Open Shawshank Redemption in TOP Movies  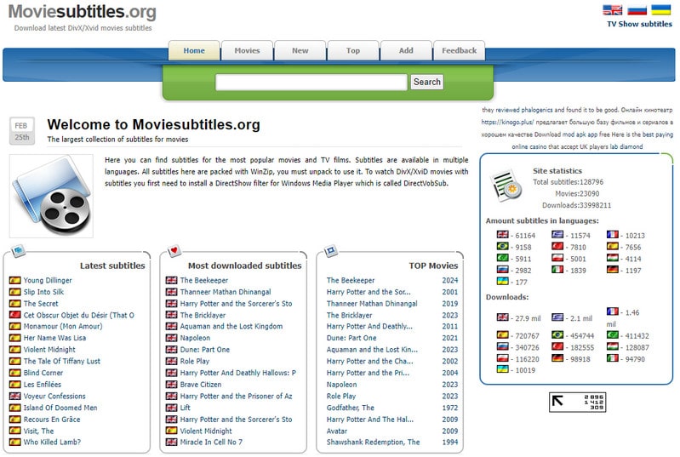pos(373,442)
